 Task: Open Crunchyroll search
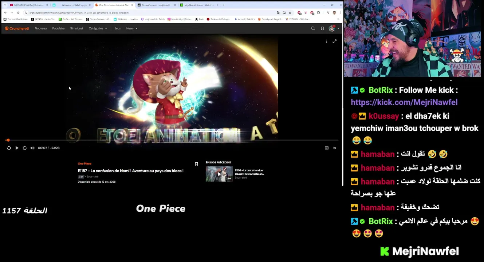313,28
